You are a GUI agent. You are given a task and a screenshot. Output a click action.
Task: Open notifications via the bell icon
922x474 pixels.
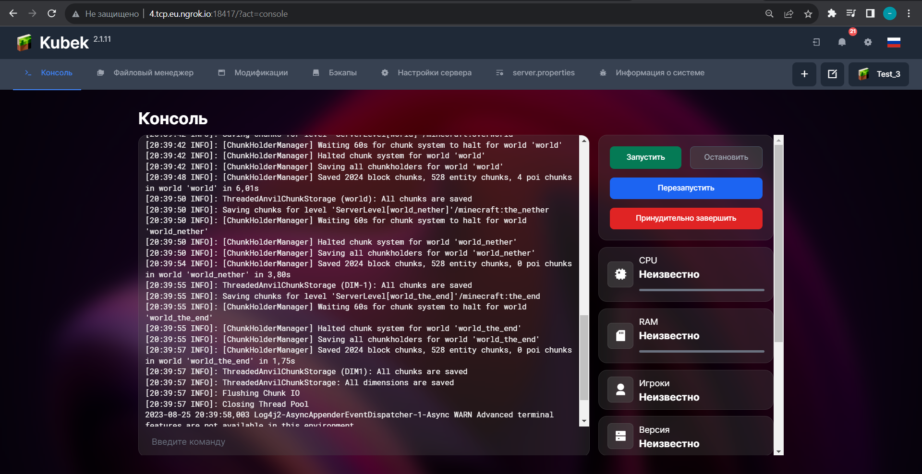[841, 42]
